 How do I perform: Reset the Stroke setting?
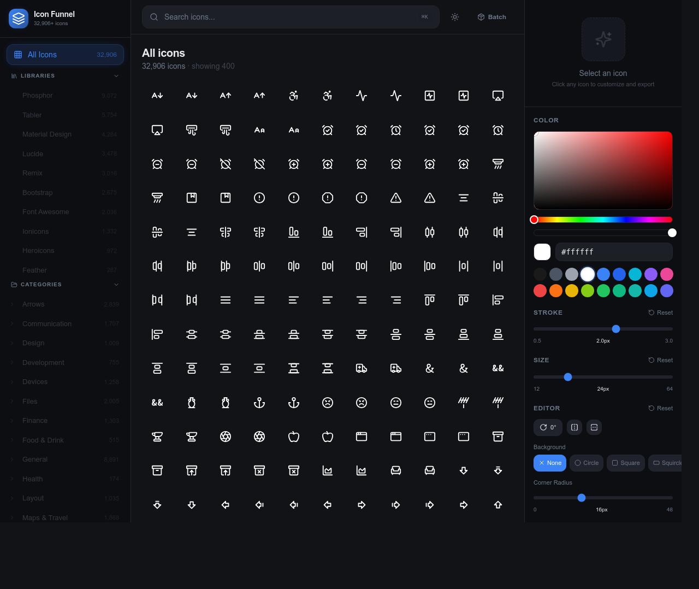[660, 313]
